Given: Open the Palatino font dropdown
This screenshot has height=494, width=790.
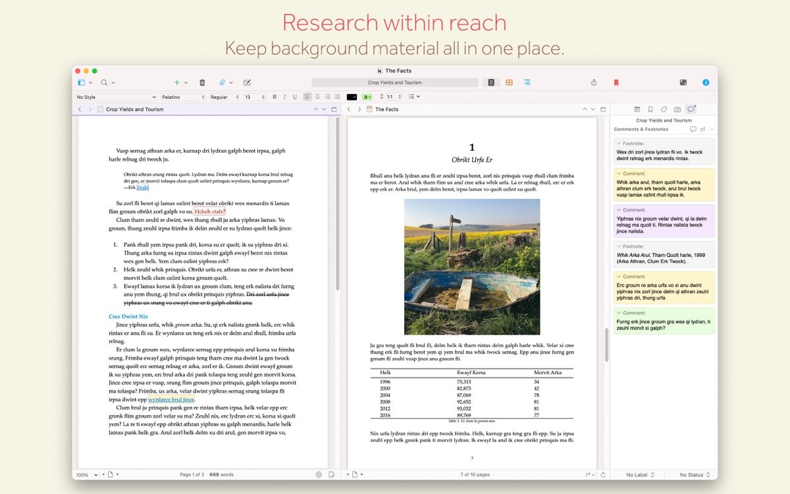Looking at the screenshot, I should coord(184,97).
